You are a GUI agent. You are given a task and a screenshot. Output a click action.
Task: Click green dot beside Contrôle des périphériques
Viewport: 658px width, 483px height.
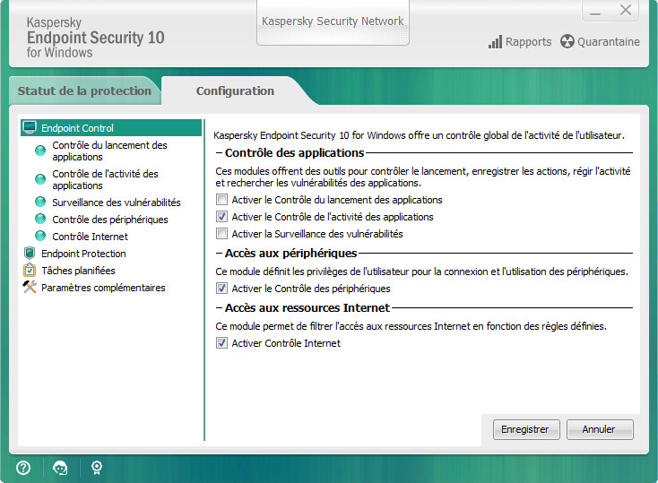40,219
